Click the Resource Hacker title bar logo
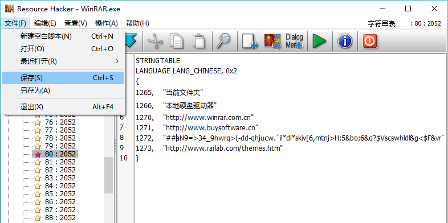Image resolution: width=448 pixels, height=223 pixels. (10, 9)
